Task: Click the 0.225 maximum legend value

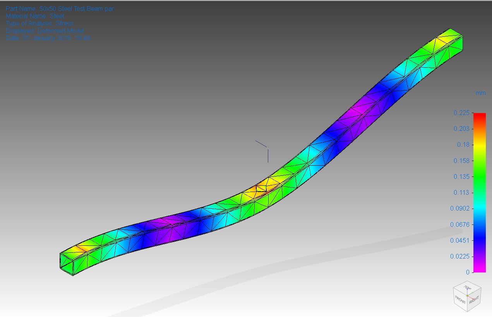Action: tap(461, 113)
